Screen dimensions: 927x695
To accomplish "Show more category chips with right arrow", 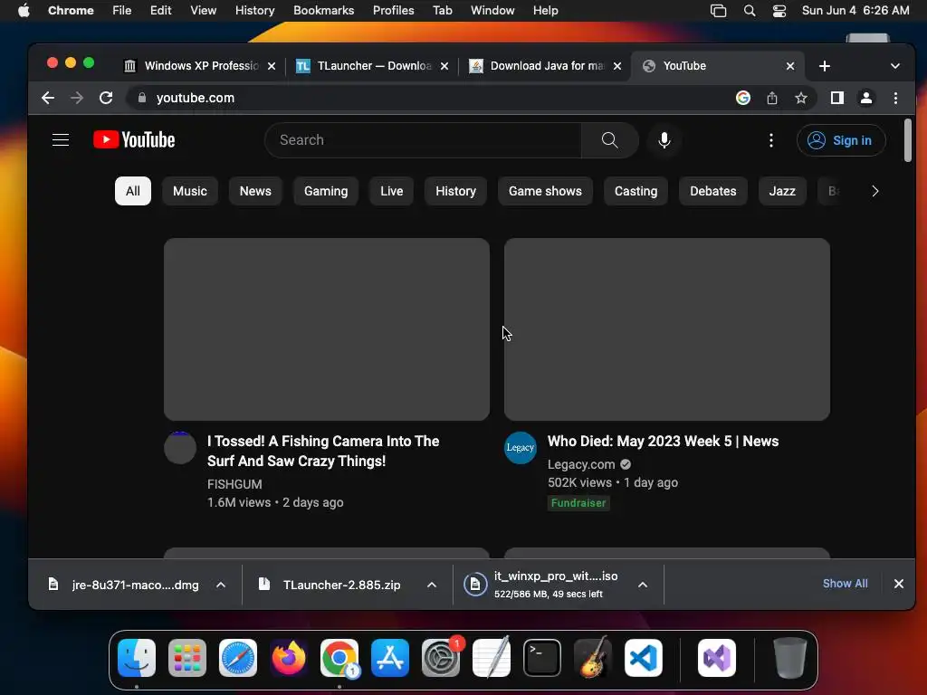I will tap(875, 191).
